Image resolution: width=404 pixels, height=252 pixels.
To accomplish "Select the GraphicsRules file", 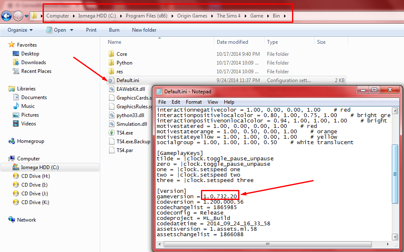I will [130, 106].
